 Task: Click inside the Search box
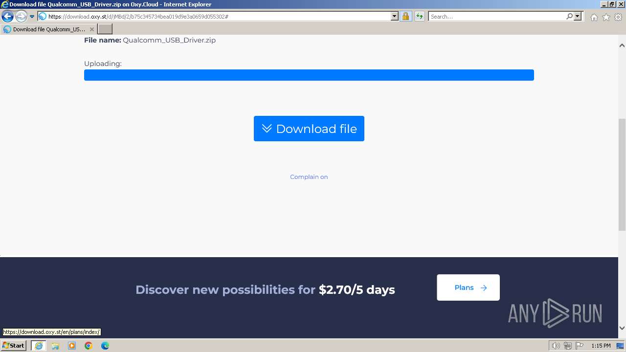(497, 17)
